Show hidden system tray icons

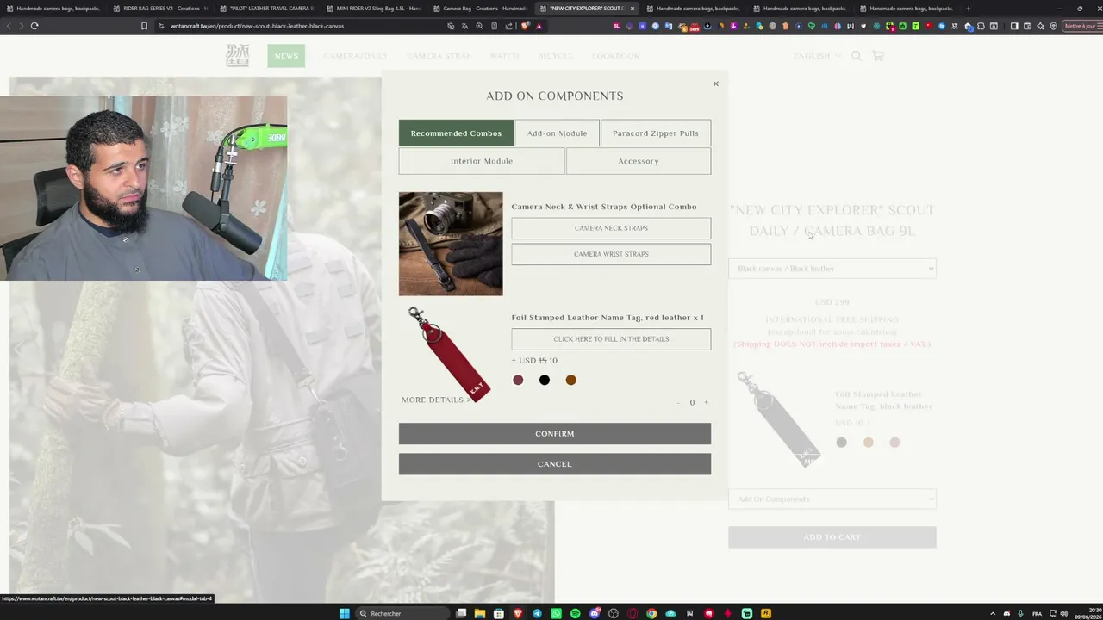coord(993,613)
